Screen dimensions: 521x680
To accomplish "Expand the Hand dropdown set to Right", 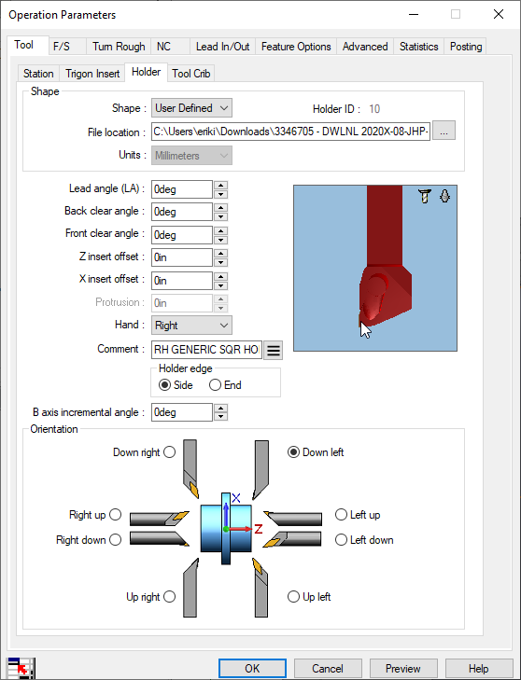I will pyautogui.click(x=191, y=326).
